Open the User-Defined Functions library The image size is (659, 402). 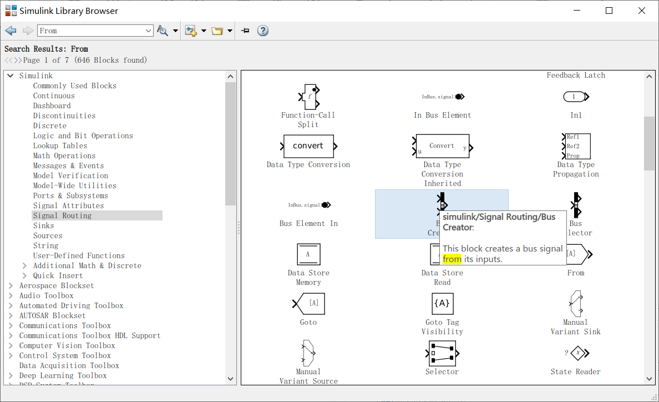[79, 255]
